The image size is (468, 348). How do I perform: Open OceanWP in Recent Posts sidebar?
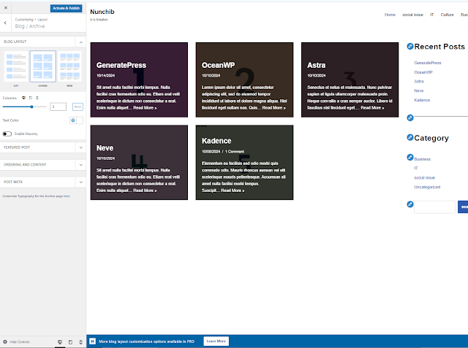tap(423, 72)
